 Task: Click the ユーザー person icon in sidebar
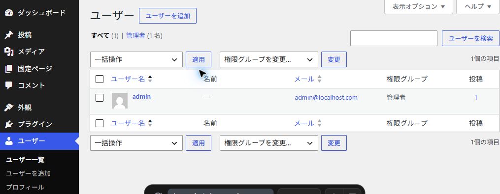(x=8, y=141)
